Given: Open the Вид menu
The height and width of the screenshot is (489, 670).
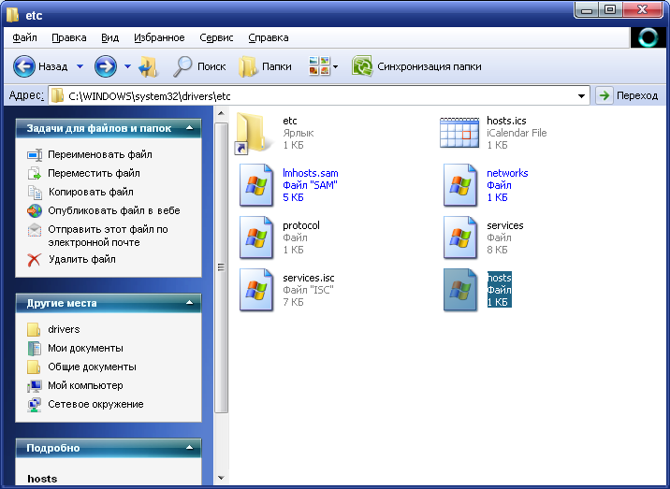Looking at the screenshot, I should point(109,37).
